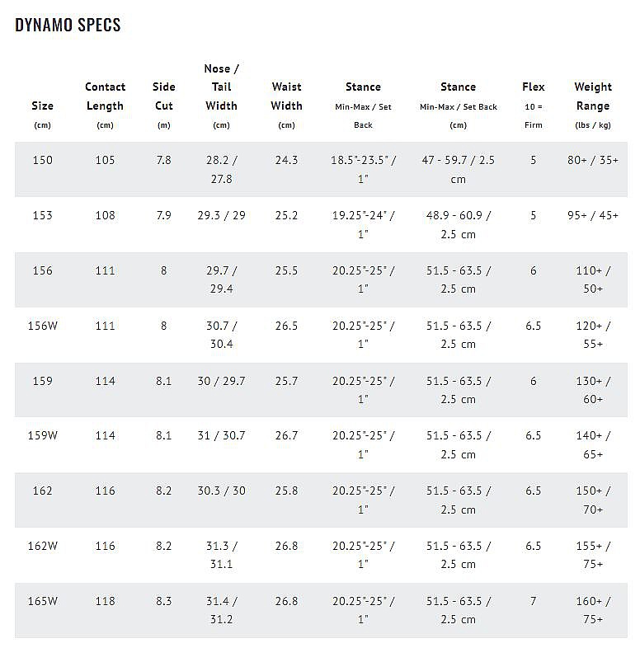Select the 165W size cell
The width and height of the screenshot is (640, 662).
43,601
